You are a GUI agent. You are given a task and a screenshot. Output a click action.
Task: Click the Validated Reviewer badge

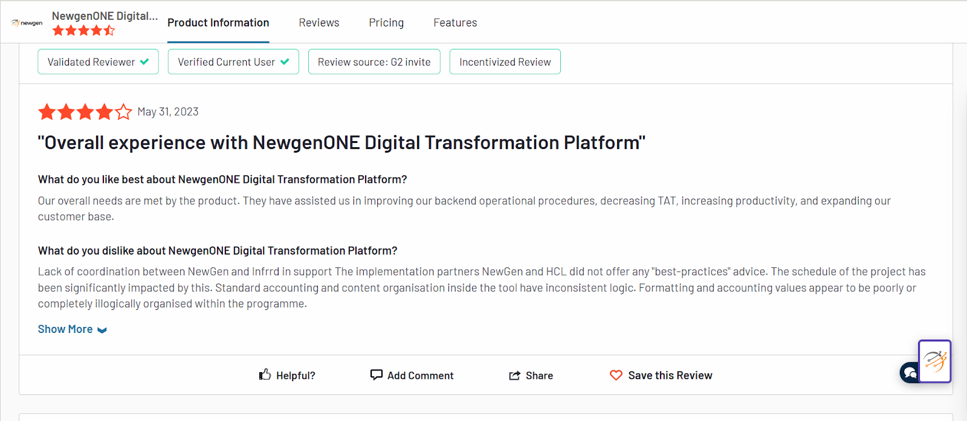pyautogui.click(x=99, y=62)
